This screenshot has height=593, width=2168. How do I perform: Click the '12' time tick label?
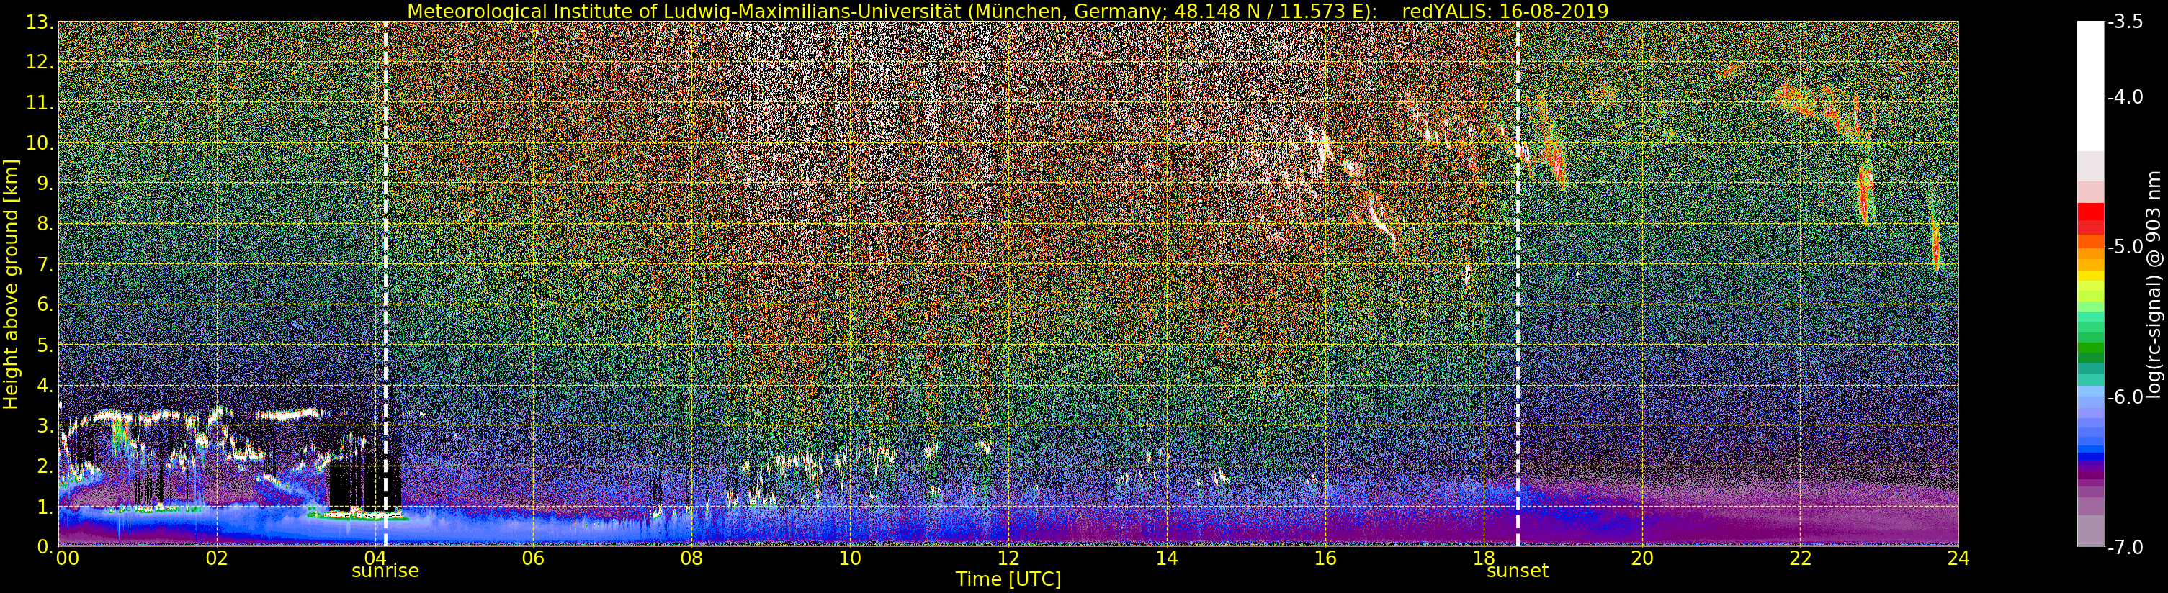click(x=1008, y=558)
